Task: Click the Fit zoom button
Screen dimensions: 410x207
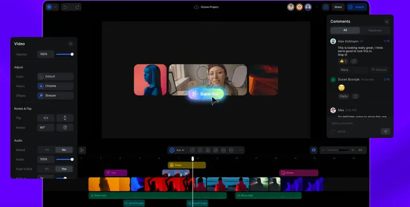Action: pos(360,150)
